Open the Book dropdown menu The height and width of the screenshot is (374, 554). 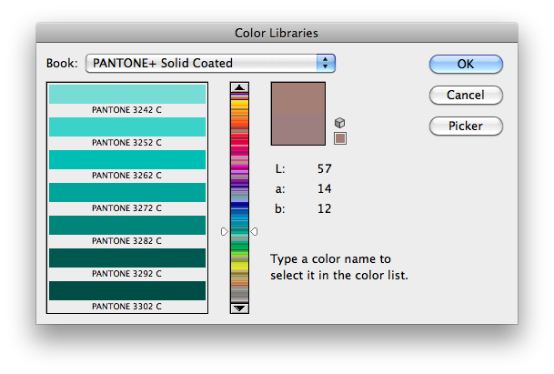pos(211,64)
